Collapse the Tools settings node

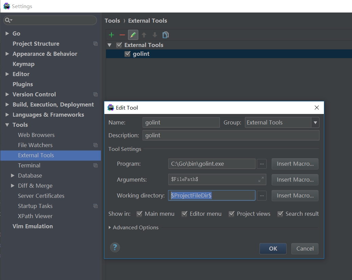(7, 125)
